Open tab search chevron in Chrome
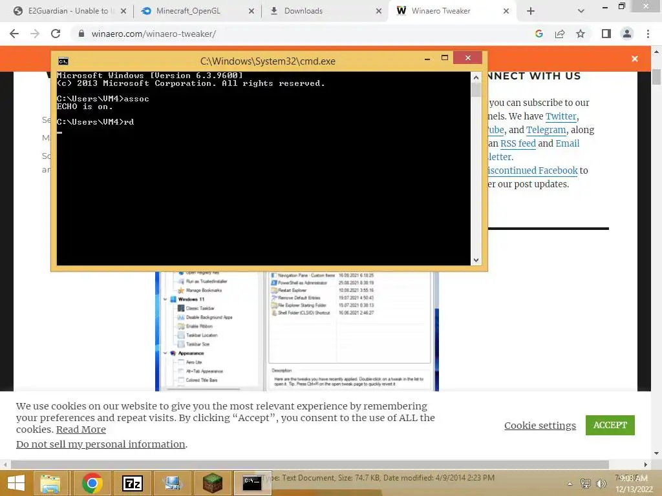The height and width of the screenshot is (496, 662). pyautogui.click(x=581, y=11)
